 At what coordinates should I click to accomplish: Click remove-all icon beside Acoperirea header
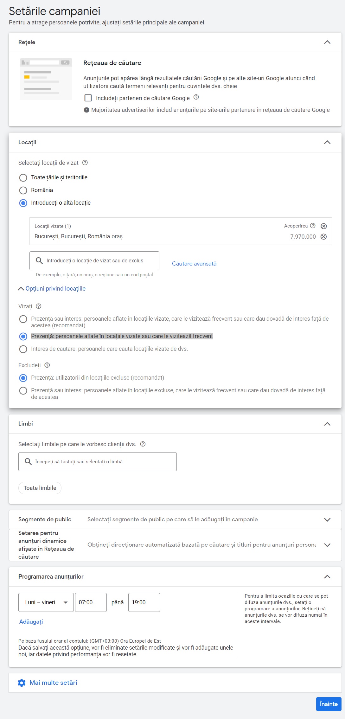click(x=323, y=226)
